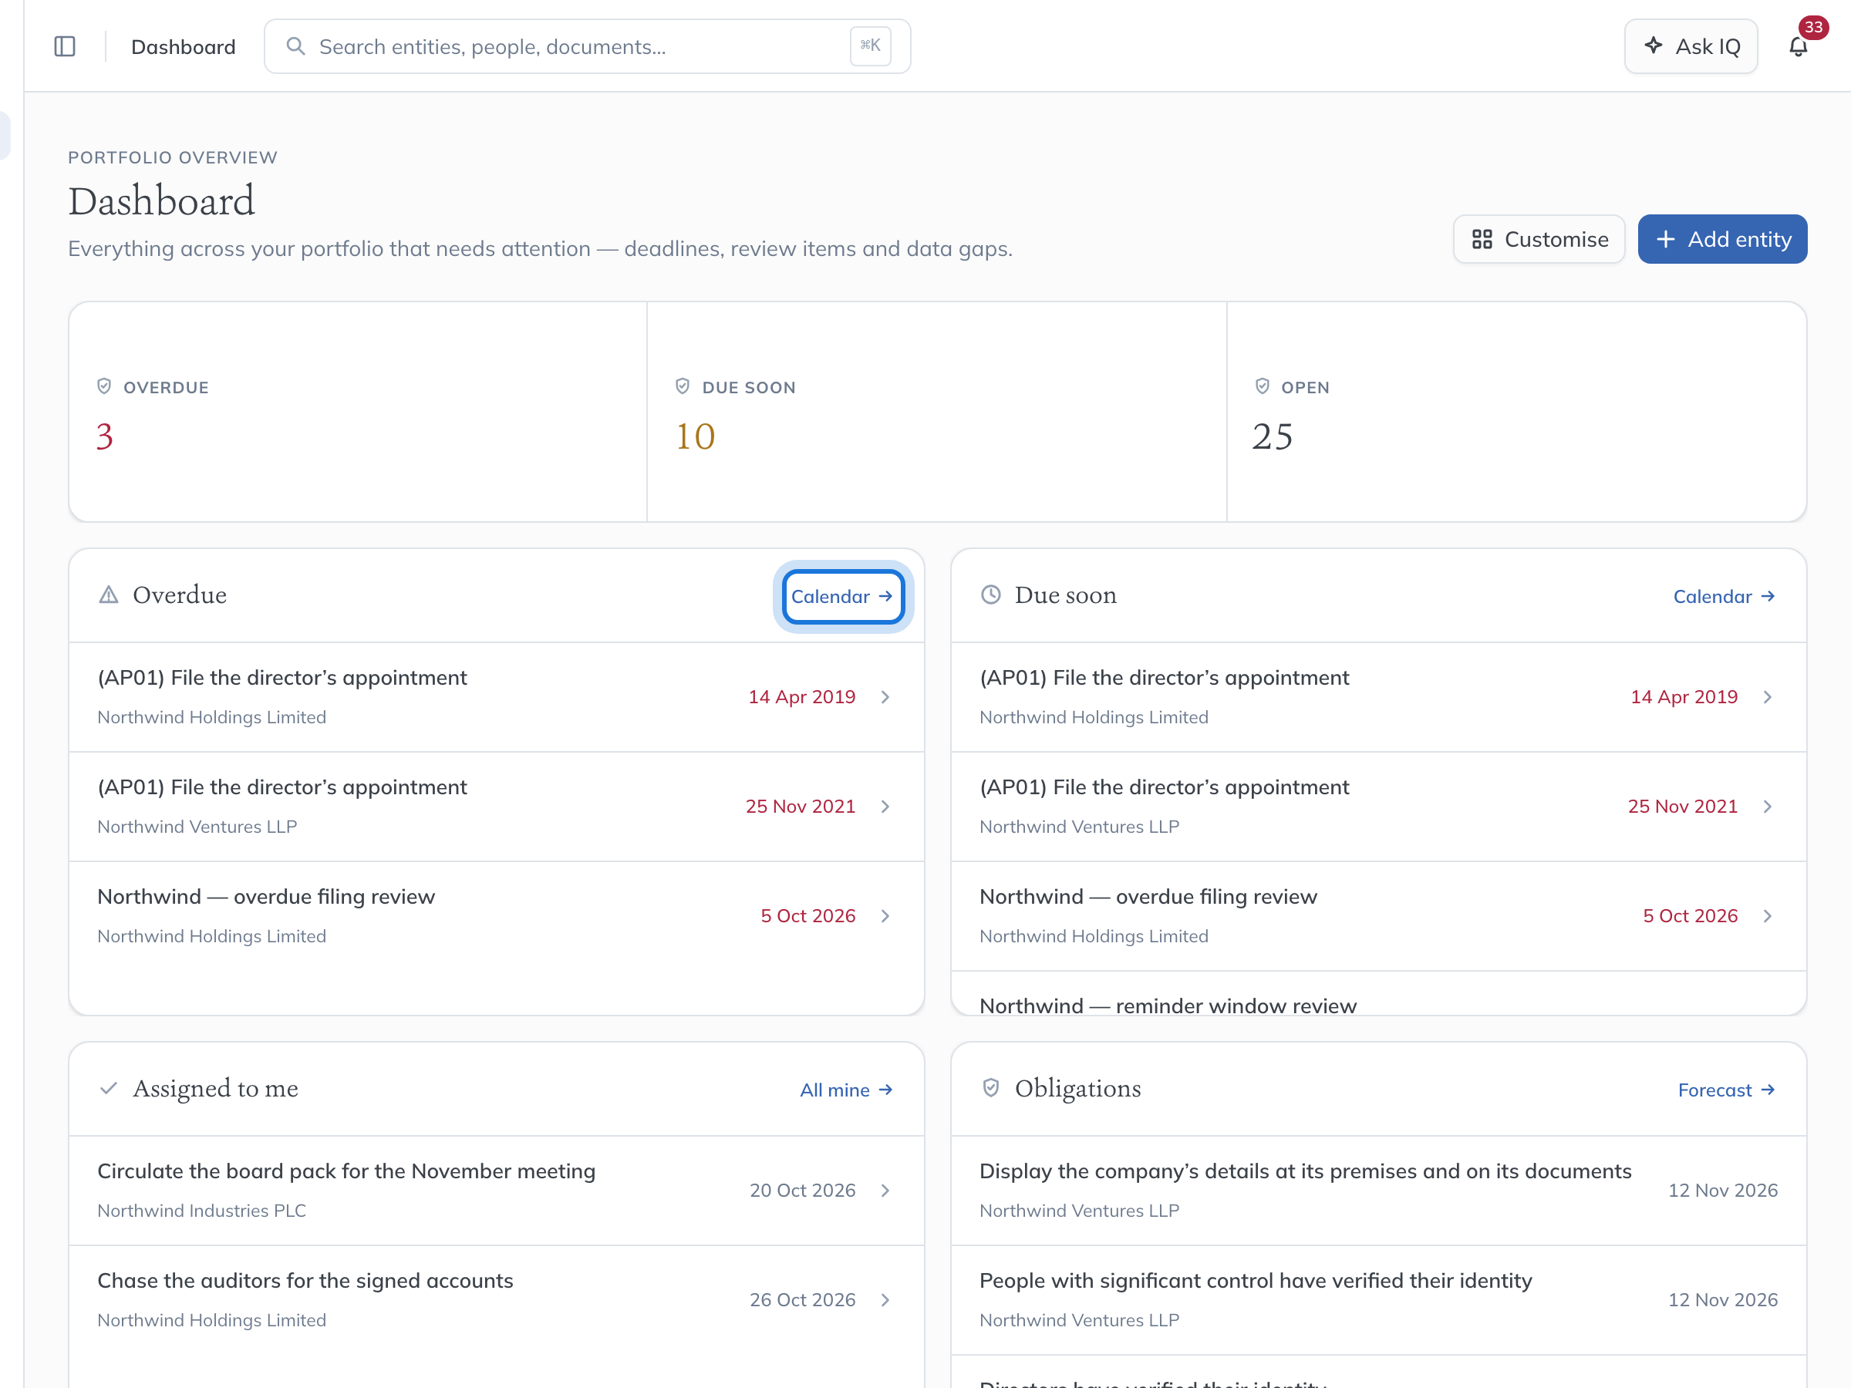Expand Overdue row dated 5 Oct 2026
Screen dimensions: 1851x1388
tap(885, 916)
